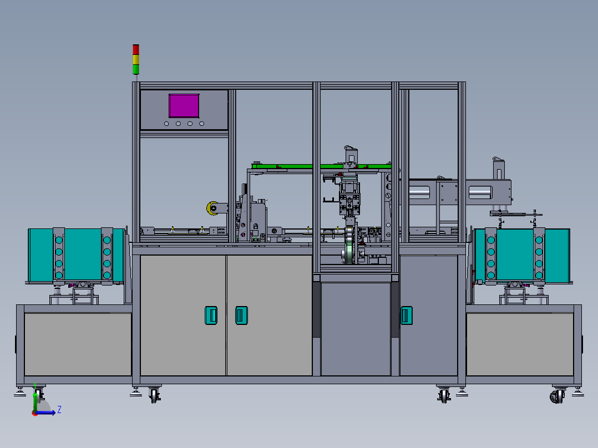Select the rightmost round button below the magenta screen

click(202, 124)
